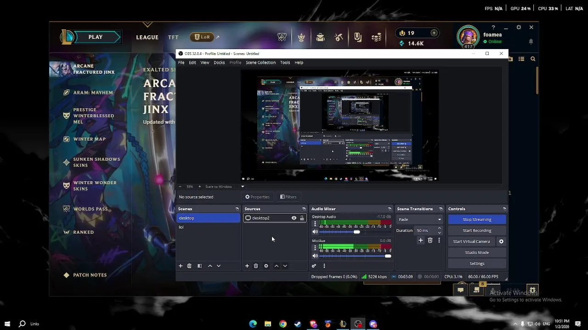Open foamea profile avatar
588x330 pixels.
(468, 37)
